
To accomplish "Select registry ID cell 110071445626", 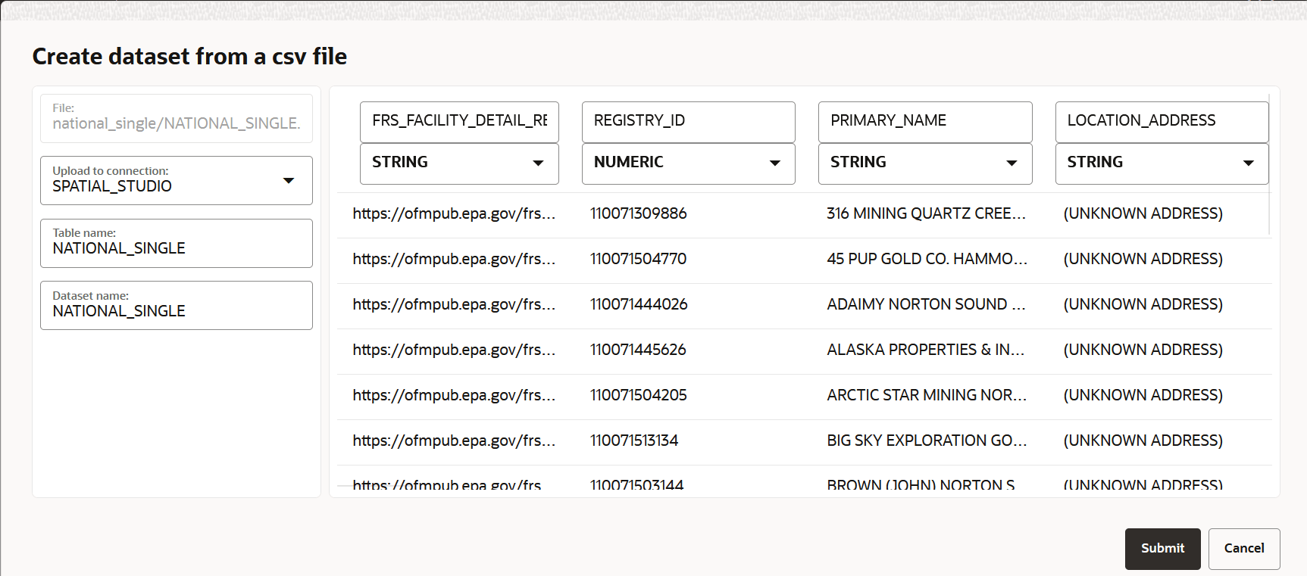I will (638, 350).
